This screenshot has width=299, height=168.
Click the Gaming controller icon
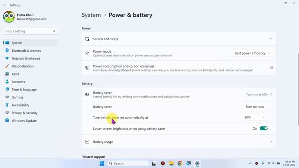click(x=7, y=97)
